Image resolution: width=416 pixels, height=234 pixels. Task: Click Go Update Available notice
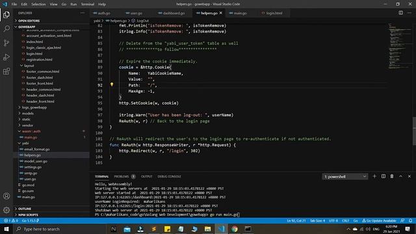[379, 220]
